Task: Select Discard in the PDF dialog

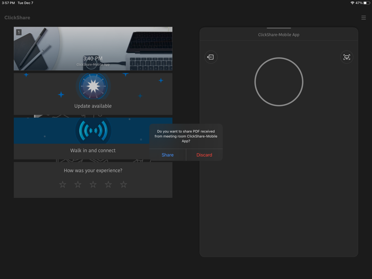Action: point(204,155)
